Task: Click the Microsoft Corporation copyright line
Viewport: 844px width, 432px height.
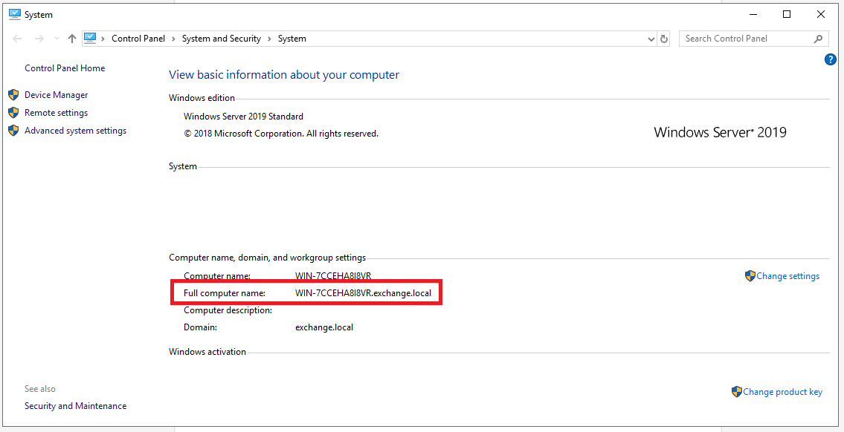Action: click(x=281, y=134)
